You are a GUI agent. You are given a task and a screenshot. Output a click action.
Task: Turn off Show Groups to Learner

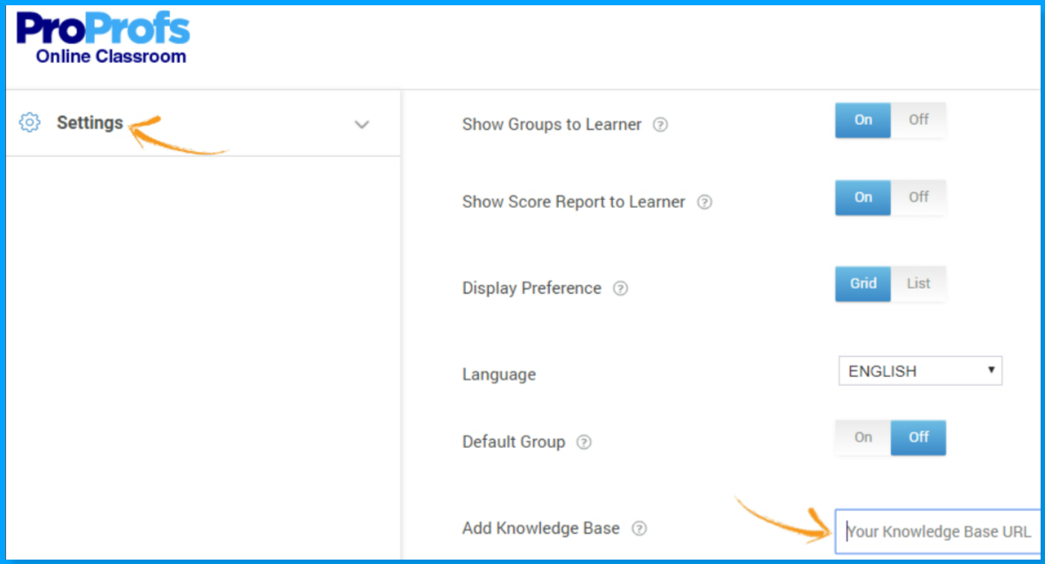[x=919, y=120]
